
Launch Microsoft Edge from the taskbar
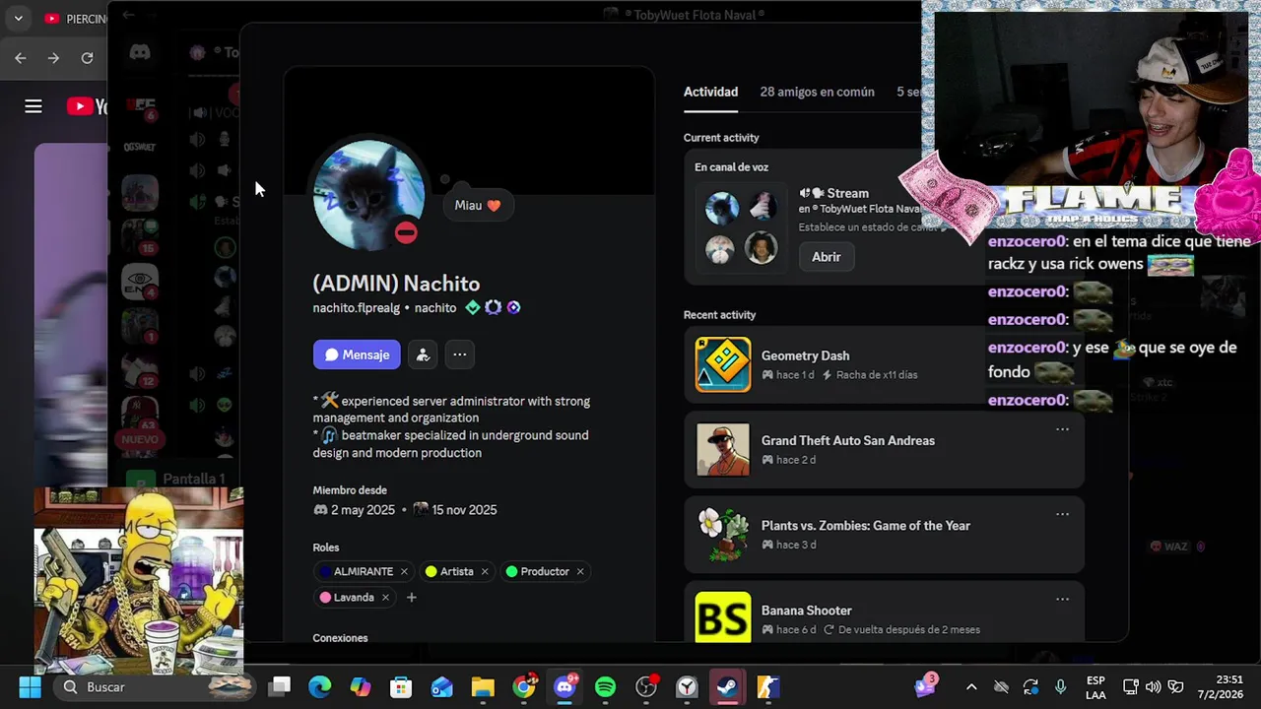pos(320,687)
